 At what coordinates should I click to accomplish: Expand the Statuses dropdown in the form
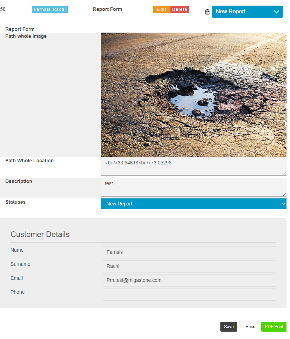coord(193,204)
